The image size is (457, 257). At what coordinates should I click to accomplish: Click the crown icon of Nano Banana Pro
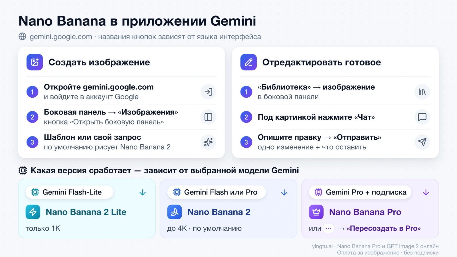coord(316,212)
